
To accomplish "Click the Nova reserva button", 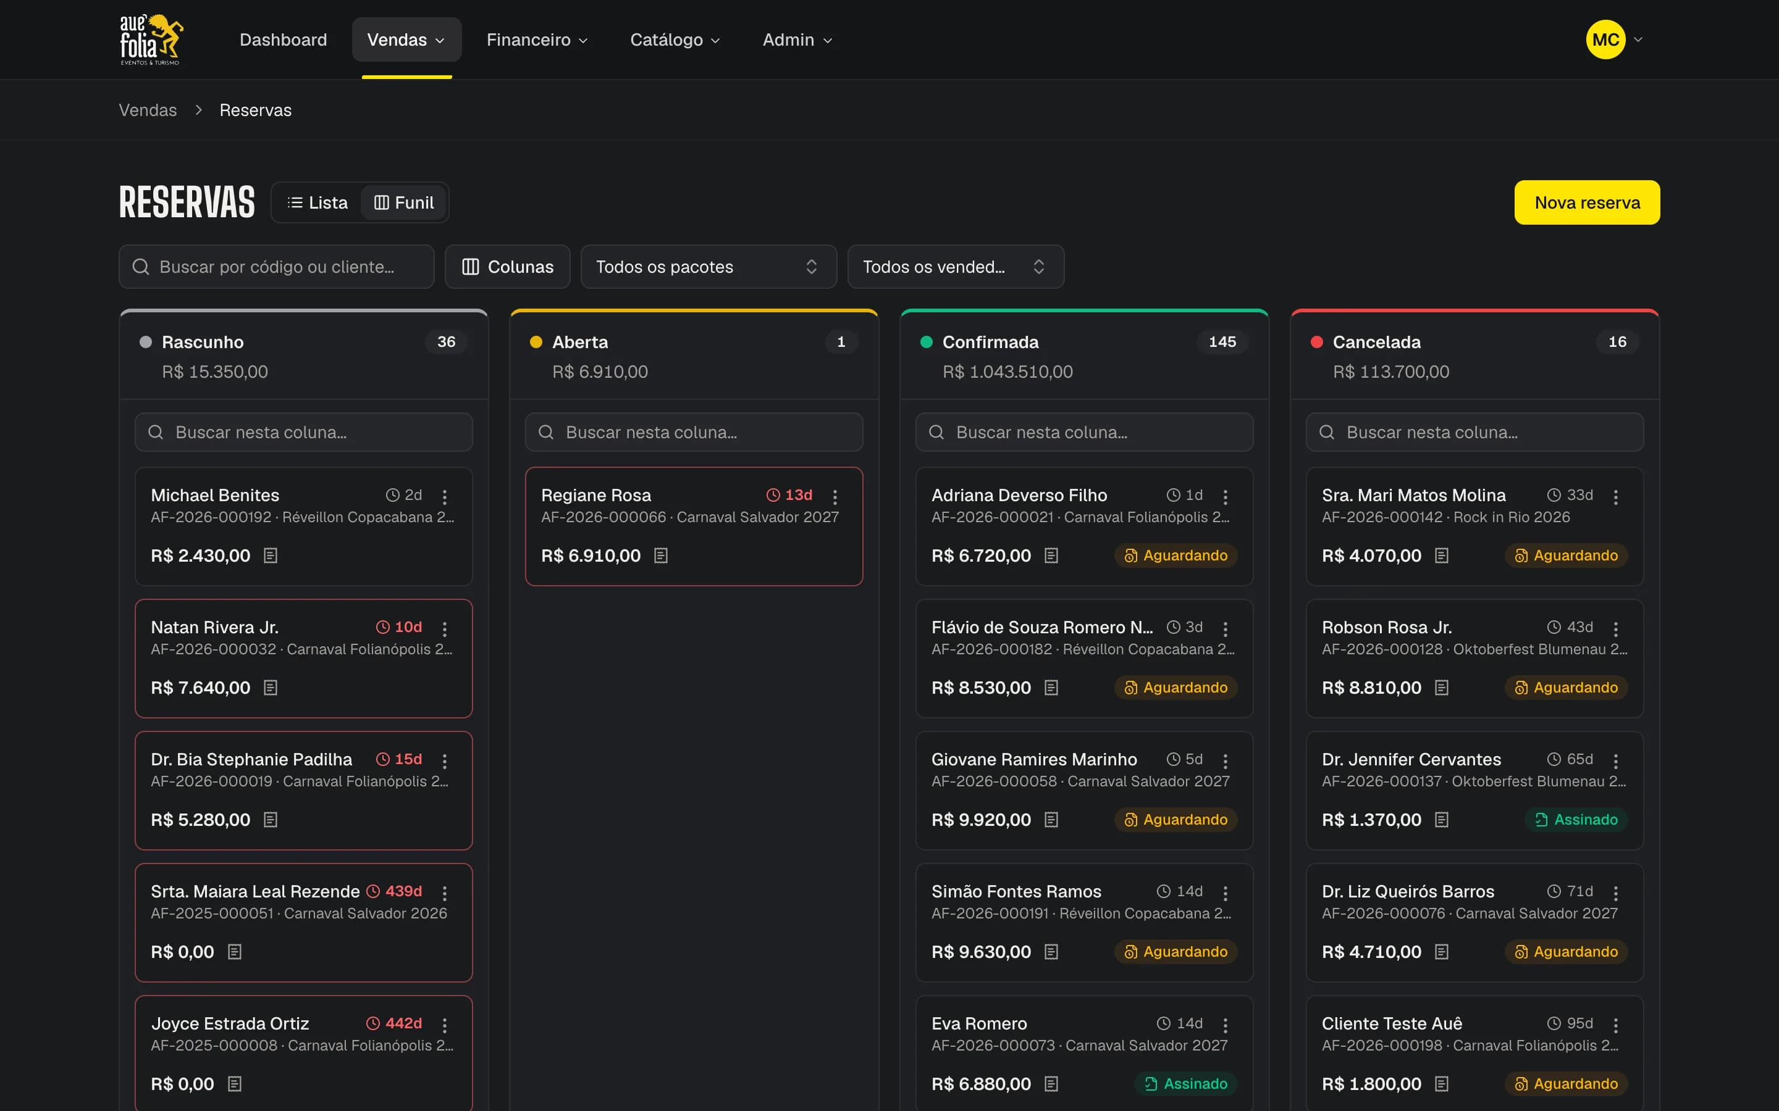I will [1587, 203].
